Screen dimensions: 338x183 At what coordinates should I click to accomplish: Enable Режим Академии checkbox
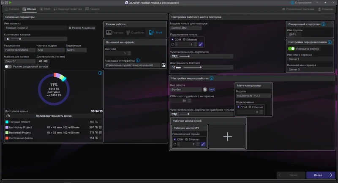tap(70, 28)
